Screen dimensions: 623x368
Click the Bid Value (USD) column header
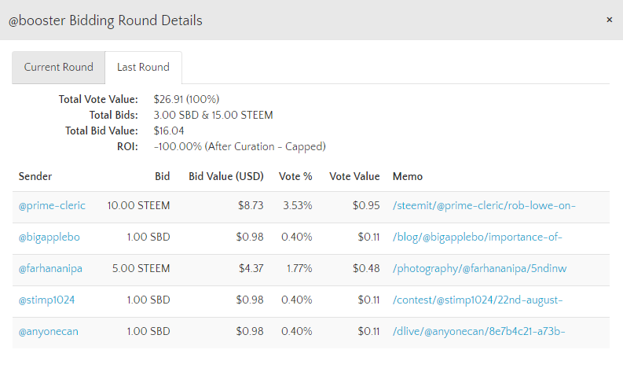tap(226, 176)
